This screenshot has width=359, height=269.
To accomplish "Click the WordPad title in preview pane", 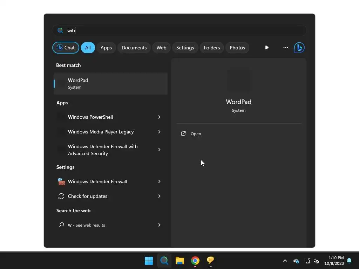I will tap(238, 102).
